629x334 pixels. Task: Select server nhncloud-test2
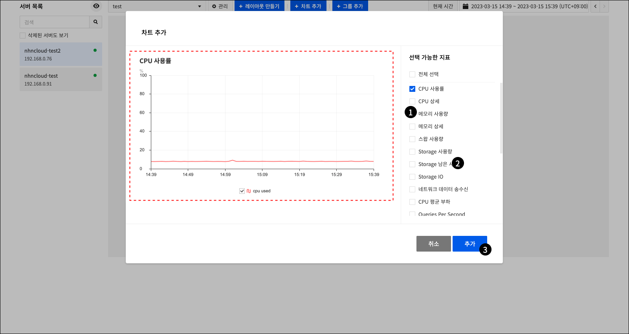(x=61, y=54)
